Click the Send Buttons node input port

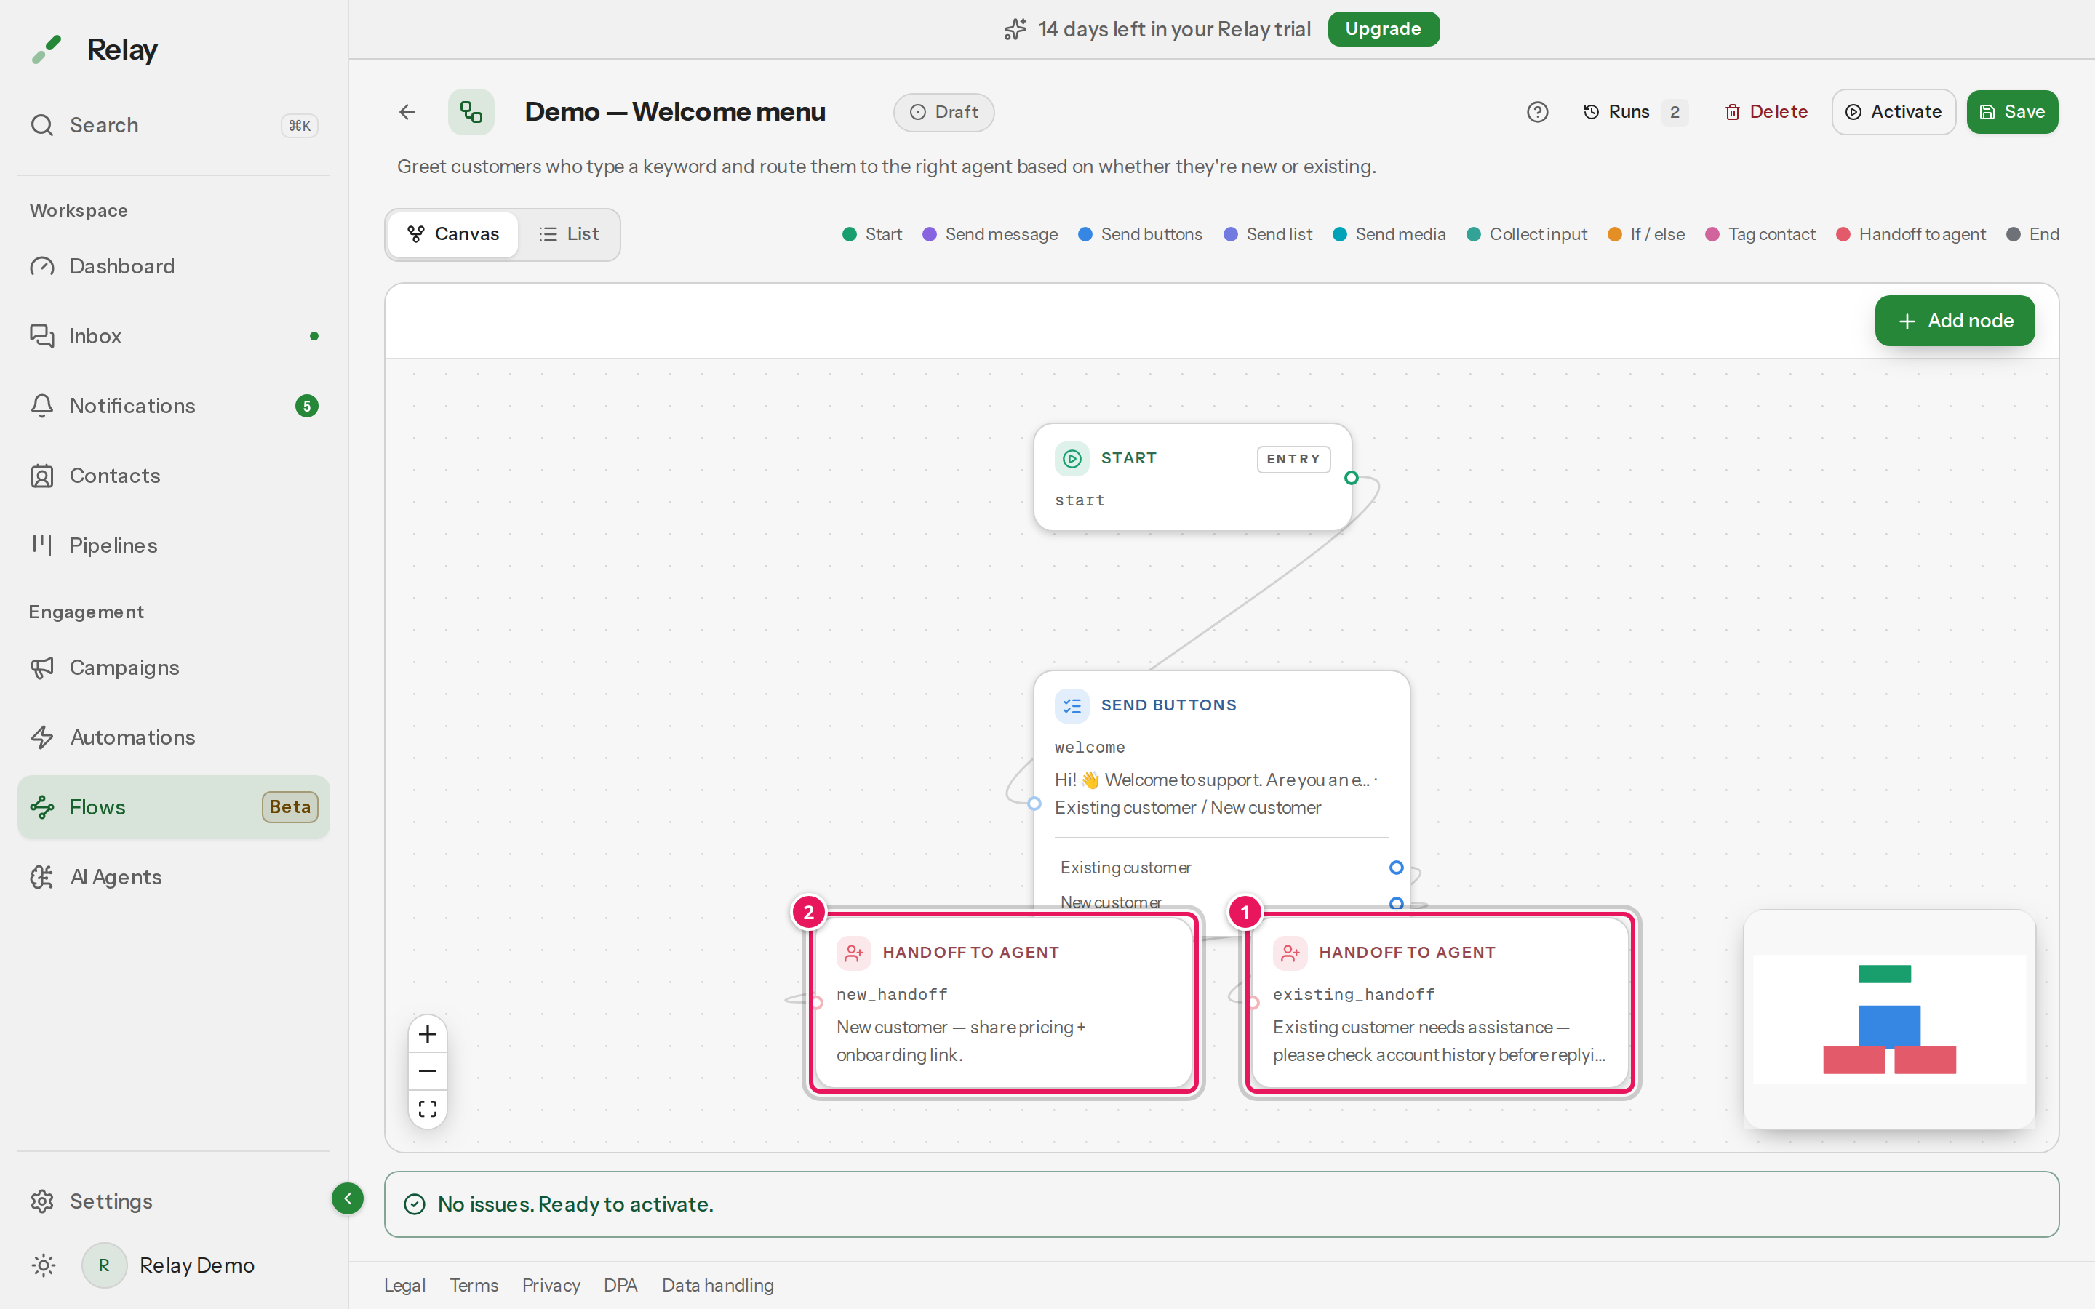(1034, 804)
